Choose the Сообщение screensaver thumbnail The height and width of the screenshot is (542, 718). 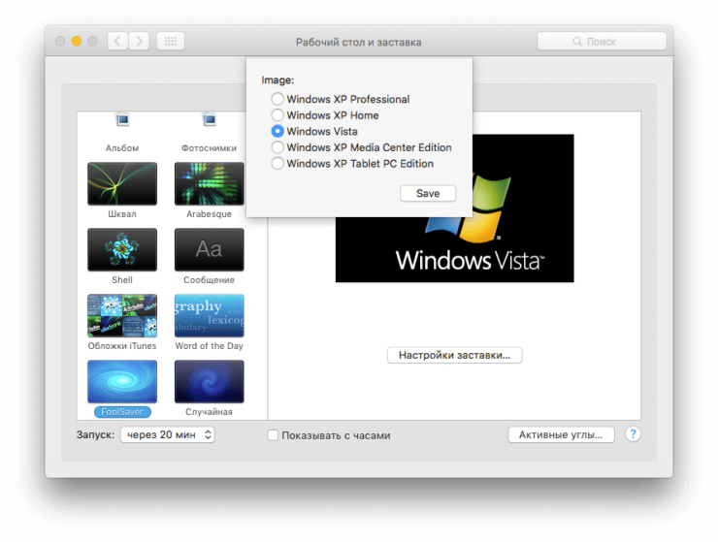(x=210, y=249)
